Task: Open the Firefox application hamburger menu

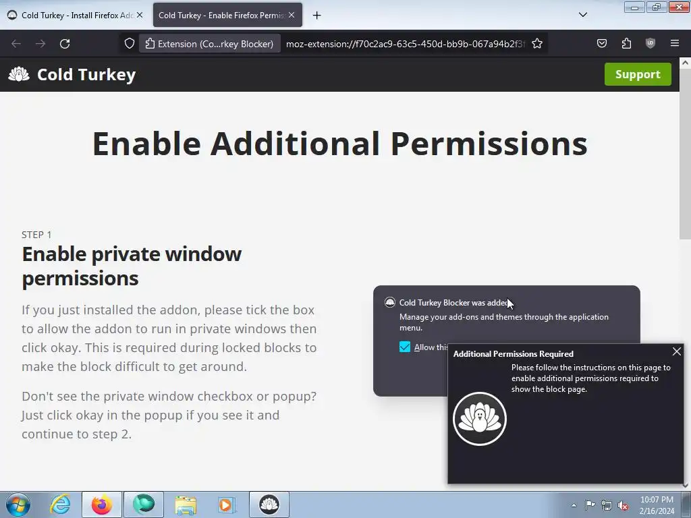Action: pyautogui.click(x=675, y=43)
